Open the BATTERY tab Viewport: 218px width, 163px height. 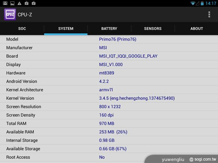pyautogui.click(x=109, y=29)
